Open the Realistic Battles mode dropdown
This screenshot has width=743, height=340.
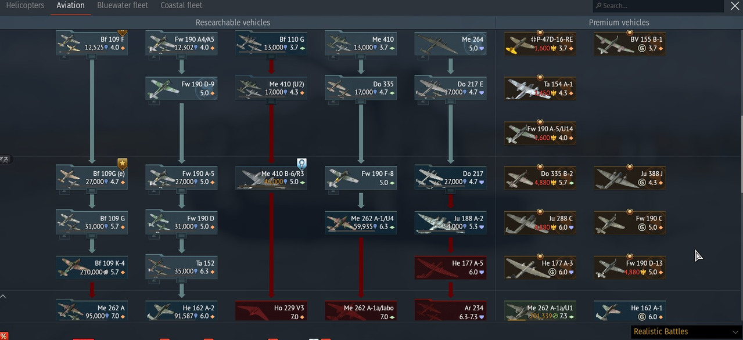click(x=685, y=332)
